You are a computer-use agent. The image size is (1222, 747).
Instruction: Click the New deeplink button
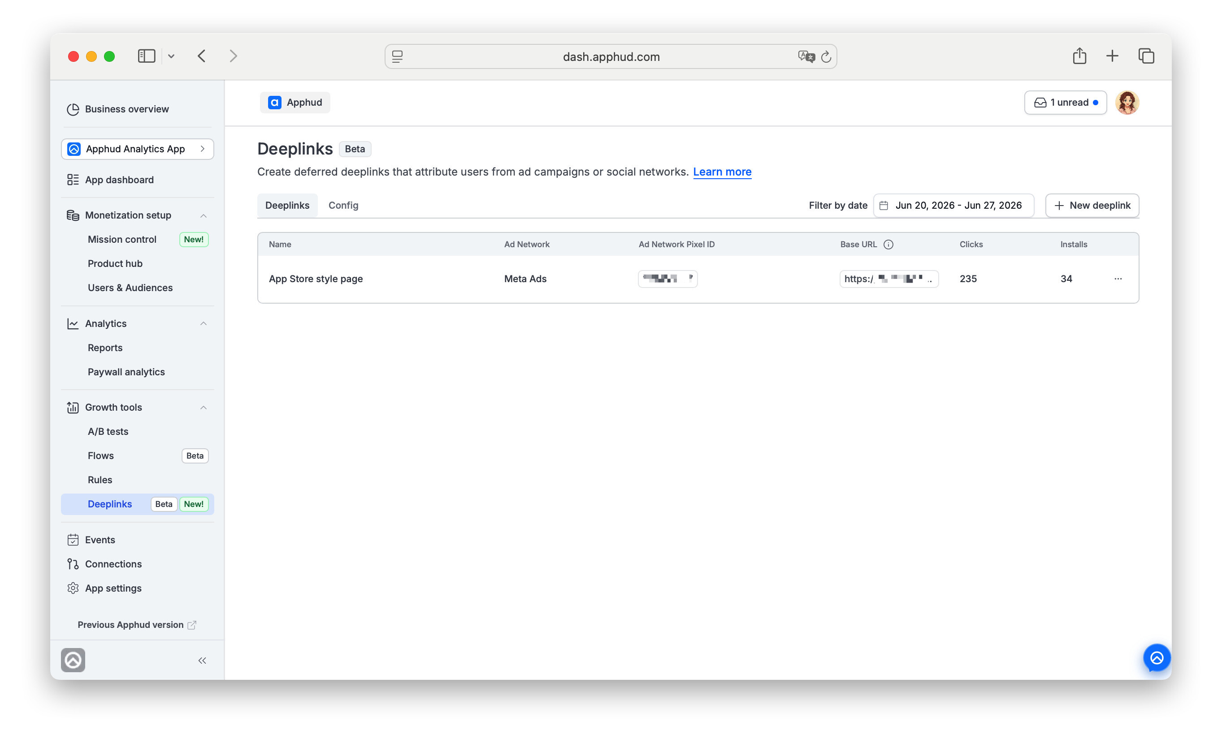click(1092, 206)
